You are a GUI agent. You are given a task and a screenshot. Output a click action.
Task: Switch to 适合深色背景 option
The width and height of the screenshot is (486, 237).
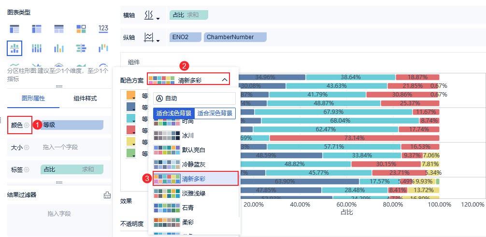point(215,113)
